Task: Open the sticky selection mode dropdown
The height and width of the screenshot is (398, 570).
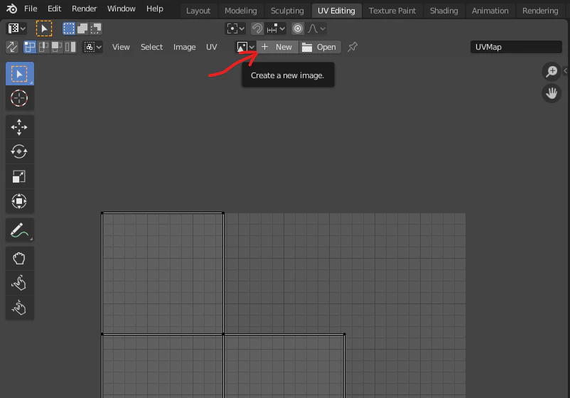Action: pyautogui.click(x=92, y=47)
